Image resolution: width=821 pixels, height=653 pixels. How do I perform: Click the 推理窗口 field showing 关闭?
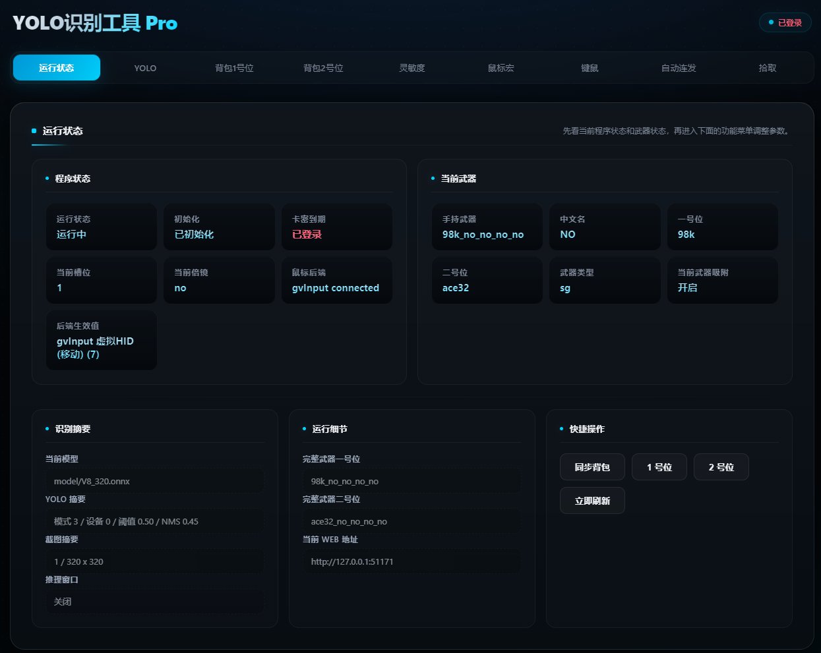(154, 602)
